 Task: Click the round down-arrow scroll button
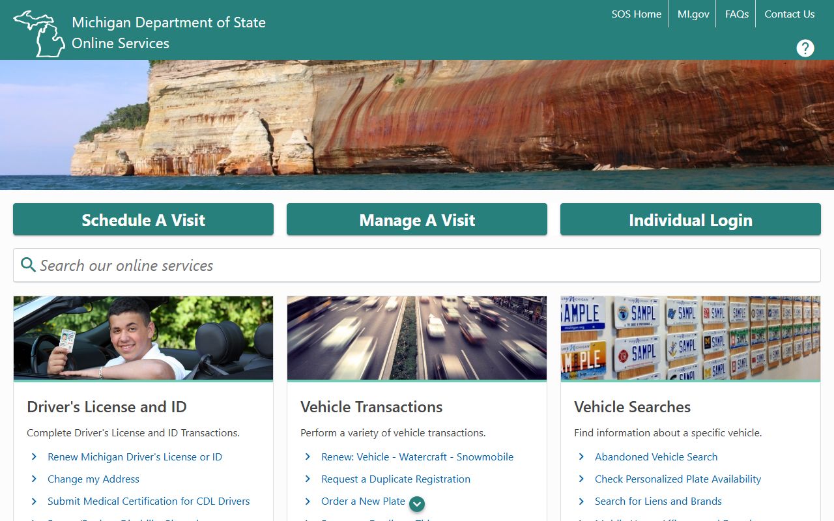[417, 504]
